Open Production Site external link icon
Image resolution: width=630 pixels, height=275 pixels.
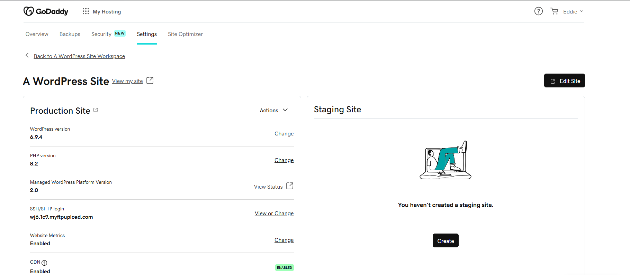tap(96, 110)
